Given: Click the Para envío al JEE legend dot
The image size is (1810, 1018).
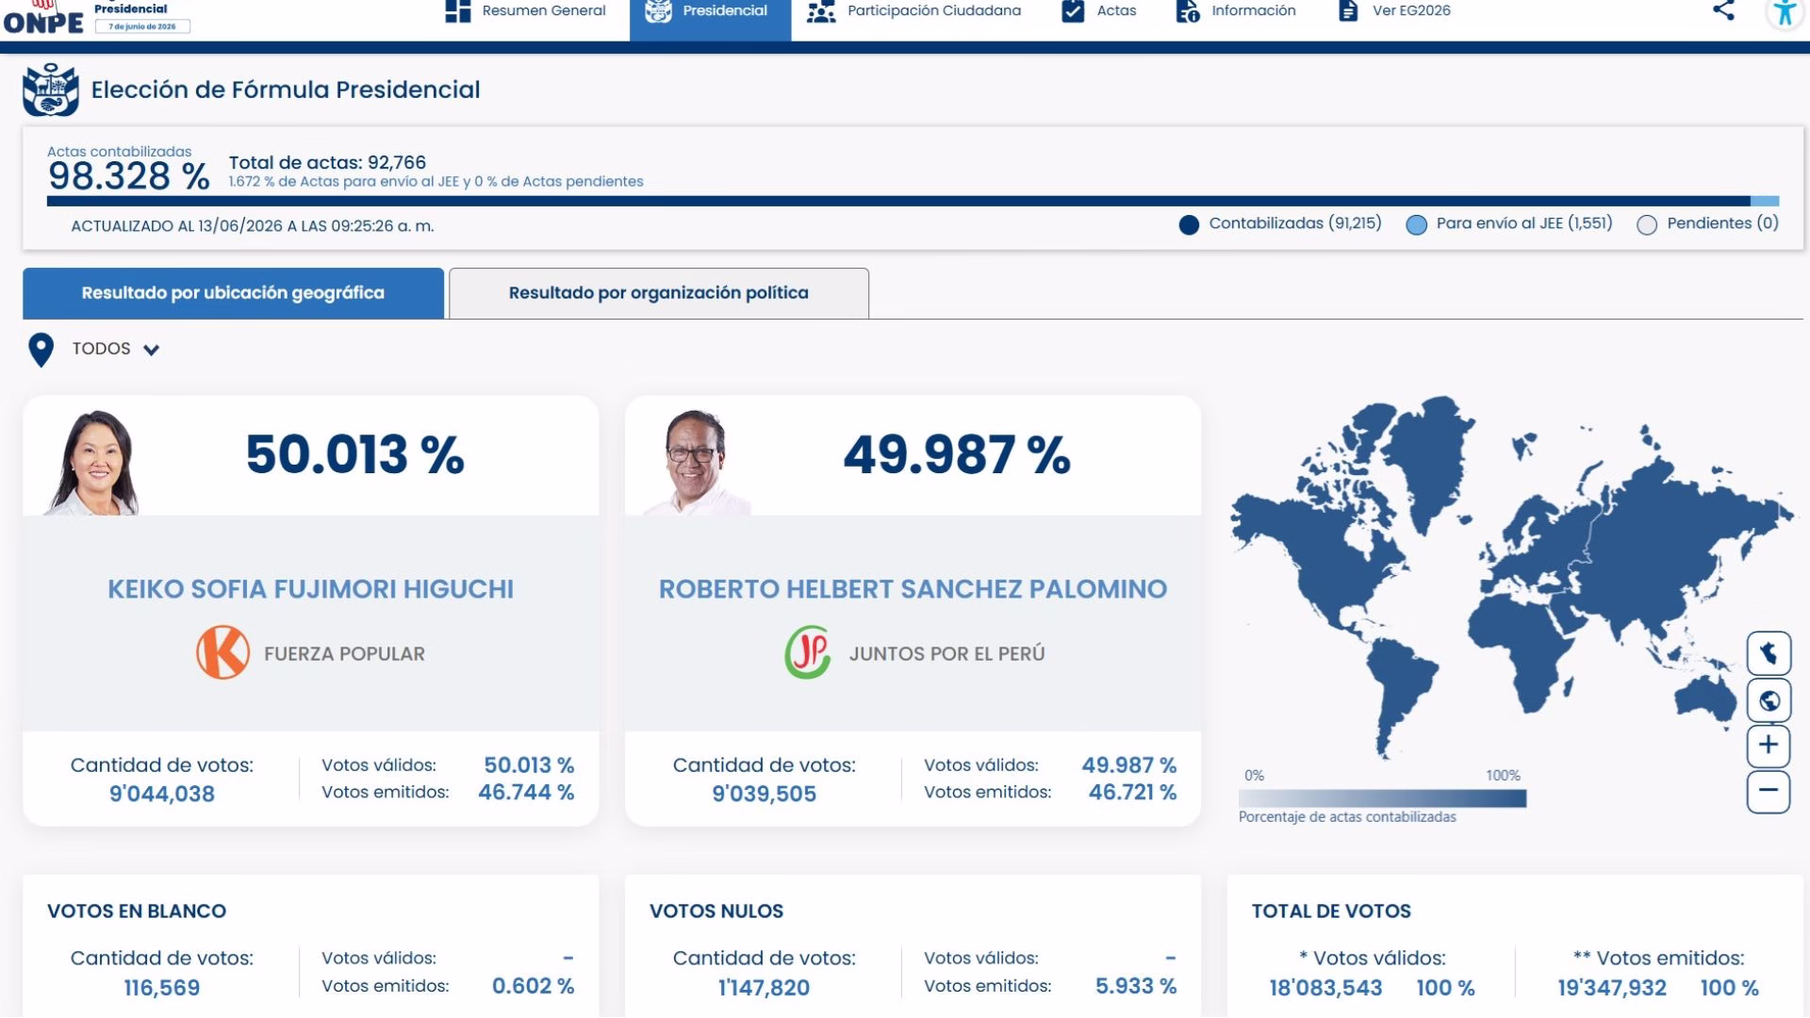Looking at the screenshot, I should (1416, 224).
